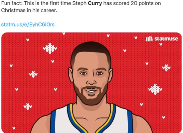Click the phrase 'Fun fact' in the tweet
This screenshot has height=133, width=183.
coord(11,3)
